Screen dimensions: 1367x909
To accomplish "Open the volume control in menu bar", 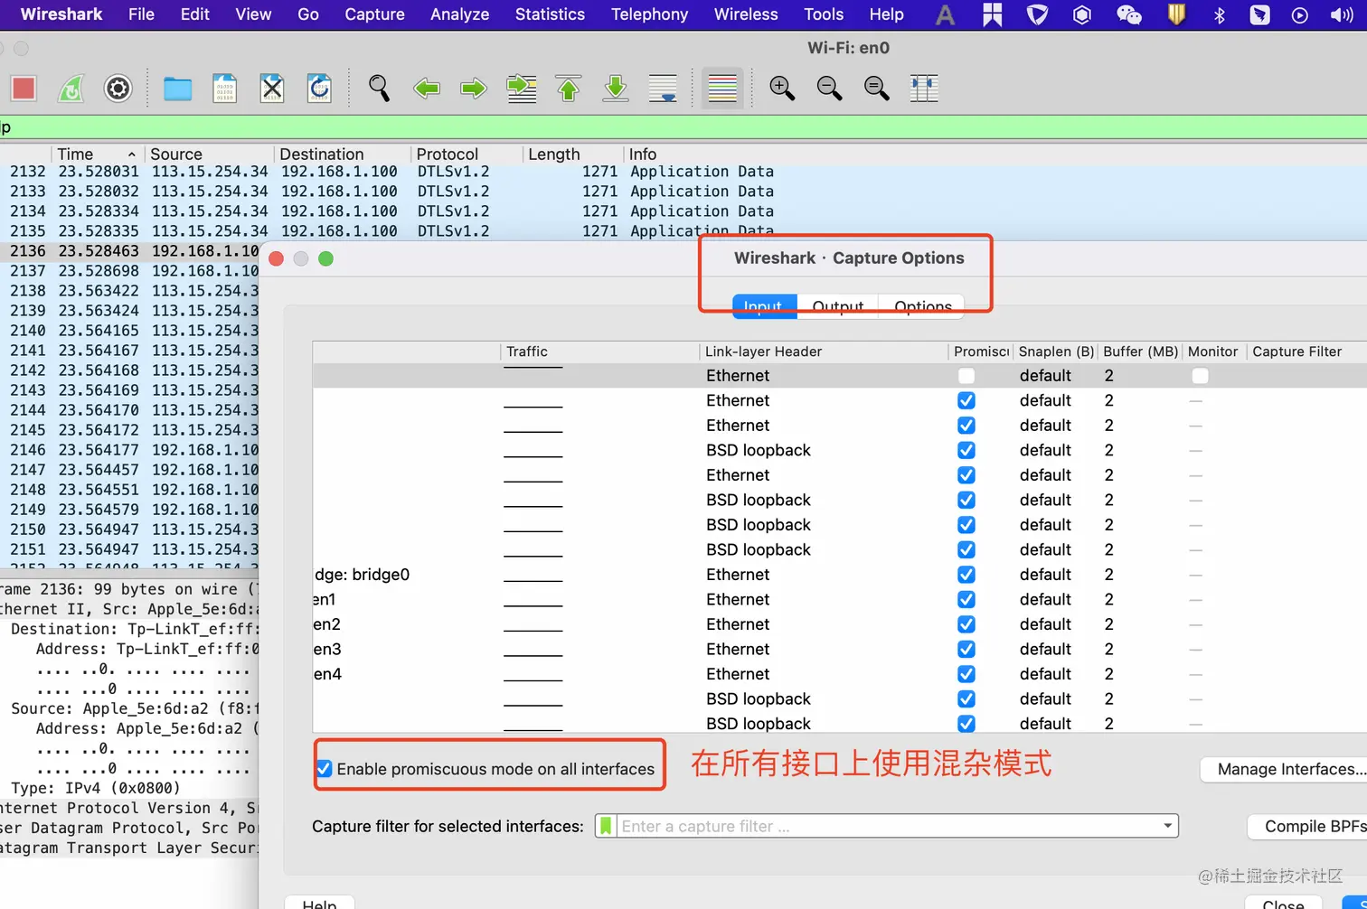I will point(1342,14).
